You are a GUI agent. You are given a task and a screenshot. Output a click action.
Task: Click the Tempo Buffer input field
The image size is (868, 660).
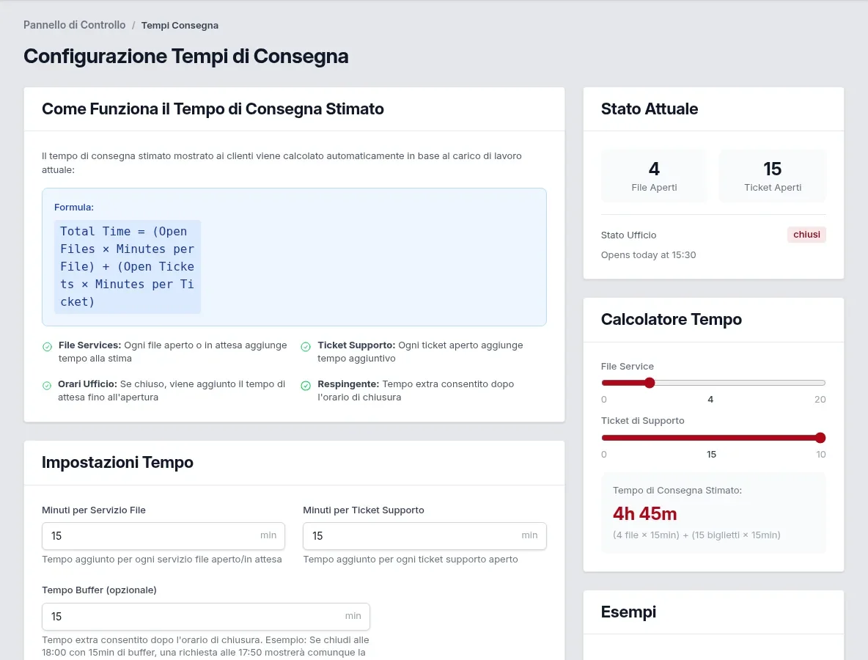[x=206, y=617]
